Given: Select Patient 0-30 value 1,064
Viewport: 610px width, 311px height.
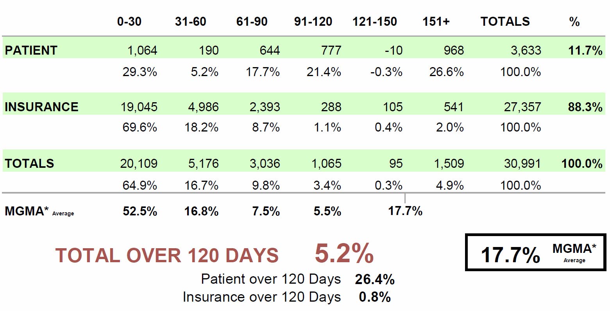Looking at the screenshot, I should click(x=142, y=50).
